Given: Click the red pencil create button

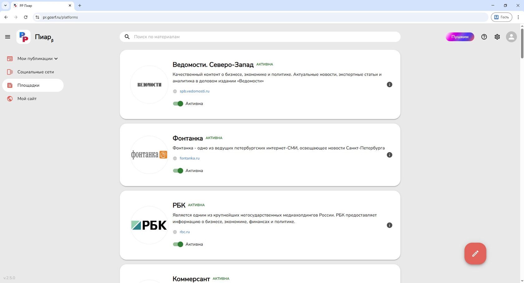Looking at the screenshot, I should click(475, 254).
